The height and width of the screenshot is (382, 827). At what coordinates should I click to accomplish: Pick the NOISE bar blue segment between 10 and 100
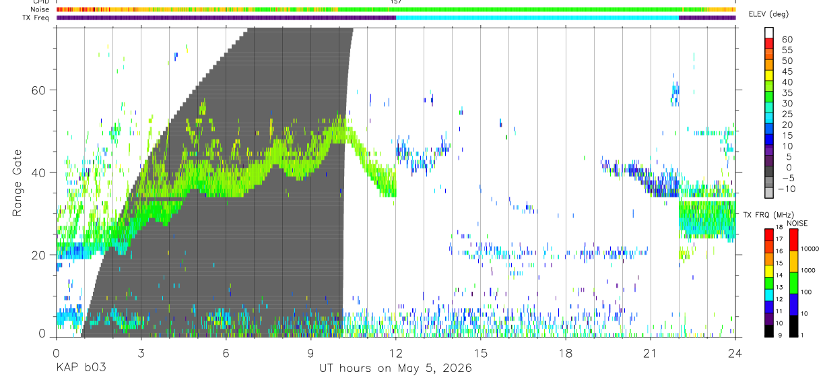click(794, 304)
